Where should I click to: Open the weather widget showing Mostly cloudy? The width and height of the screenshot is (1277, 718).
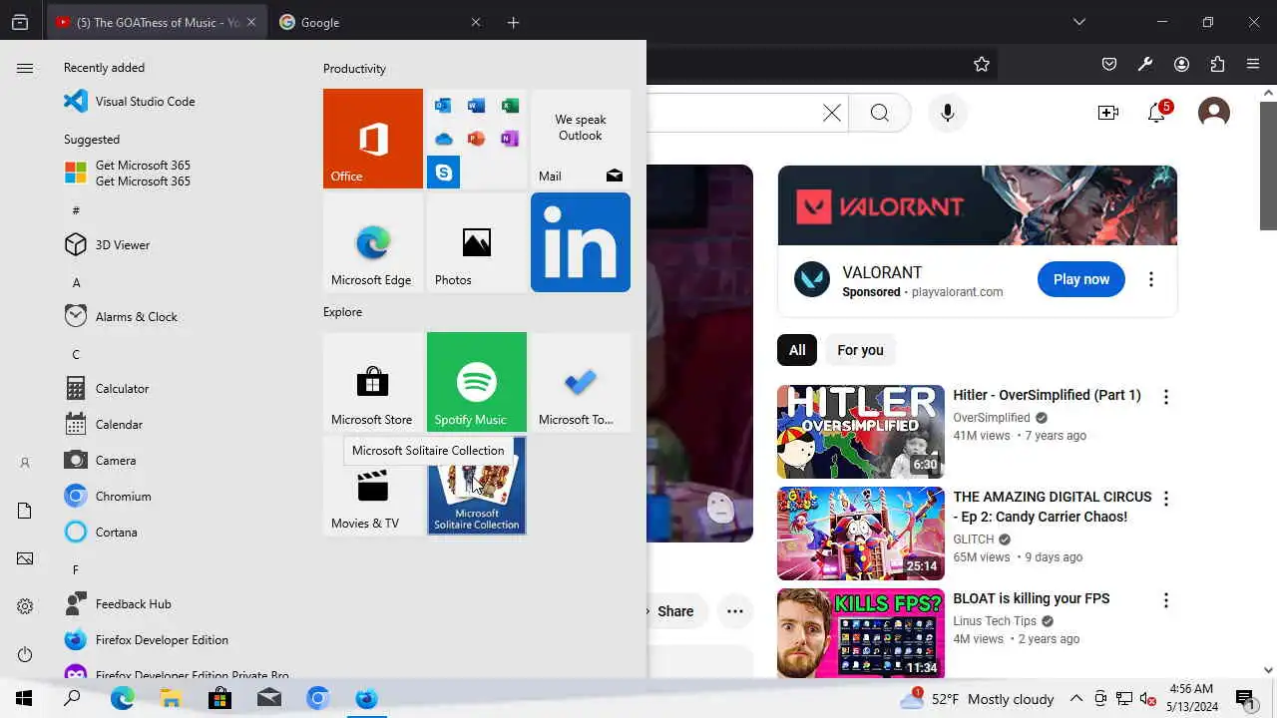[x=977, y=698]
